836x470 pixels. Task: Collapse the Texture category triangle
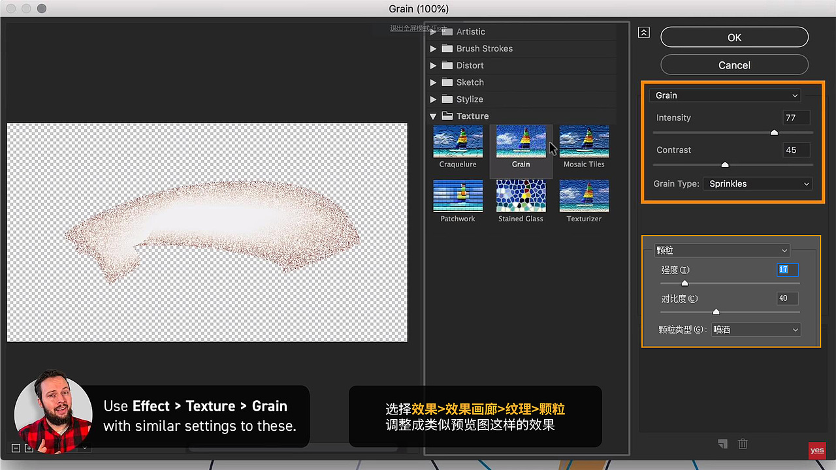coord(433,116)
